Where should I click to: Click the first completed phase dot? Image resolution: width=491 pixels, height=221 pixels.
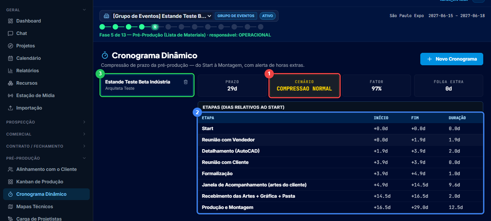(x=102, y=27)
